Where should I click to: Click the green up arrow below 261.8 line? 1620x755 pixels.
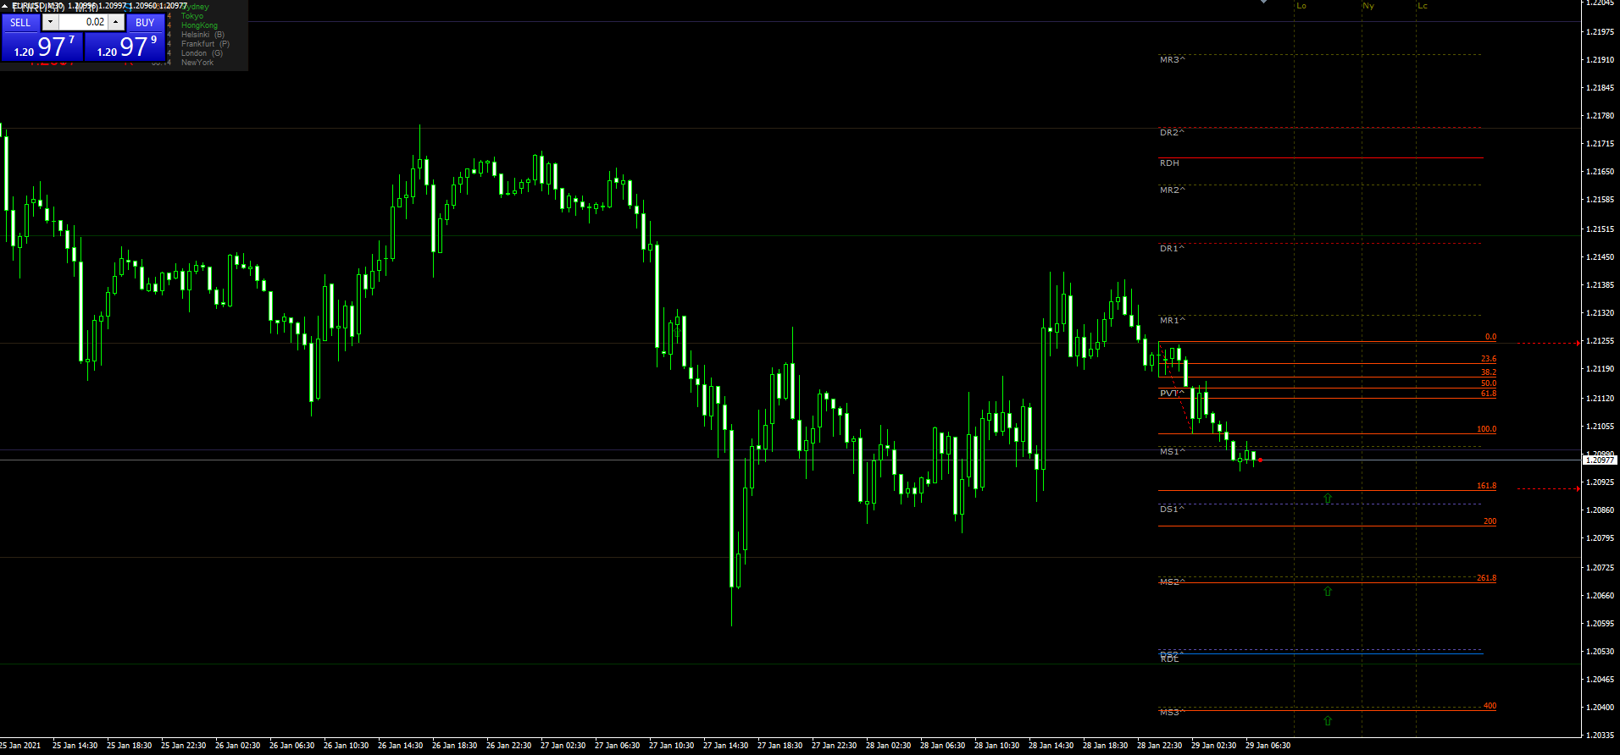click(x=1328, y=592)
